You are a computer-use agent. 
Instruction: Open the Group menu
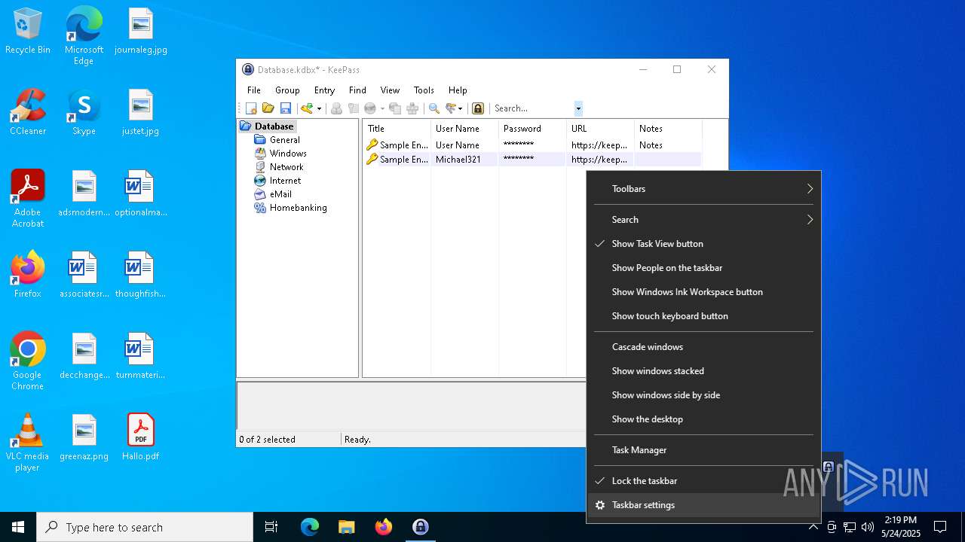(x=287, y=90)
